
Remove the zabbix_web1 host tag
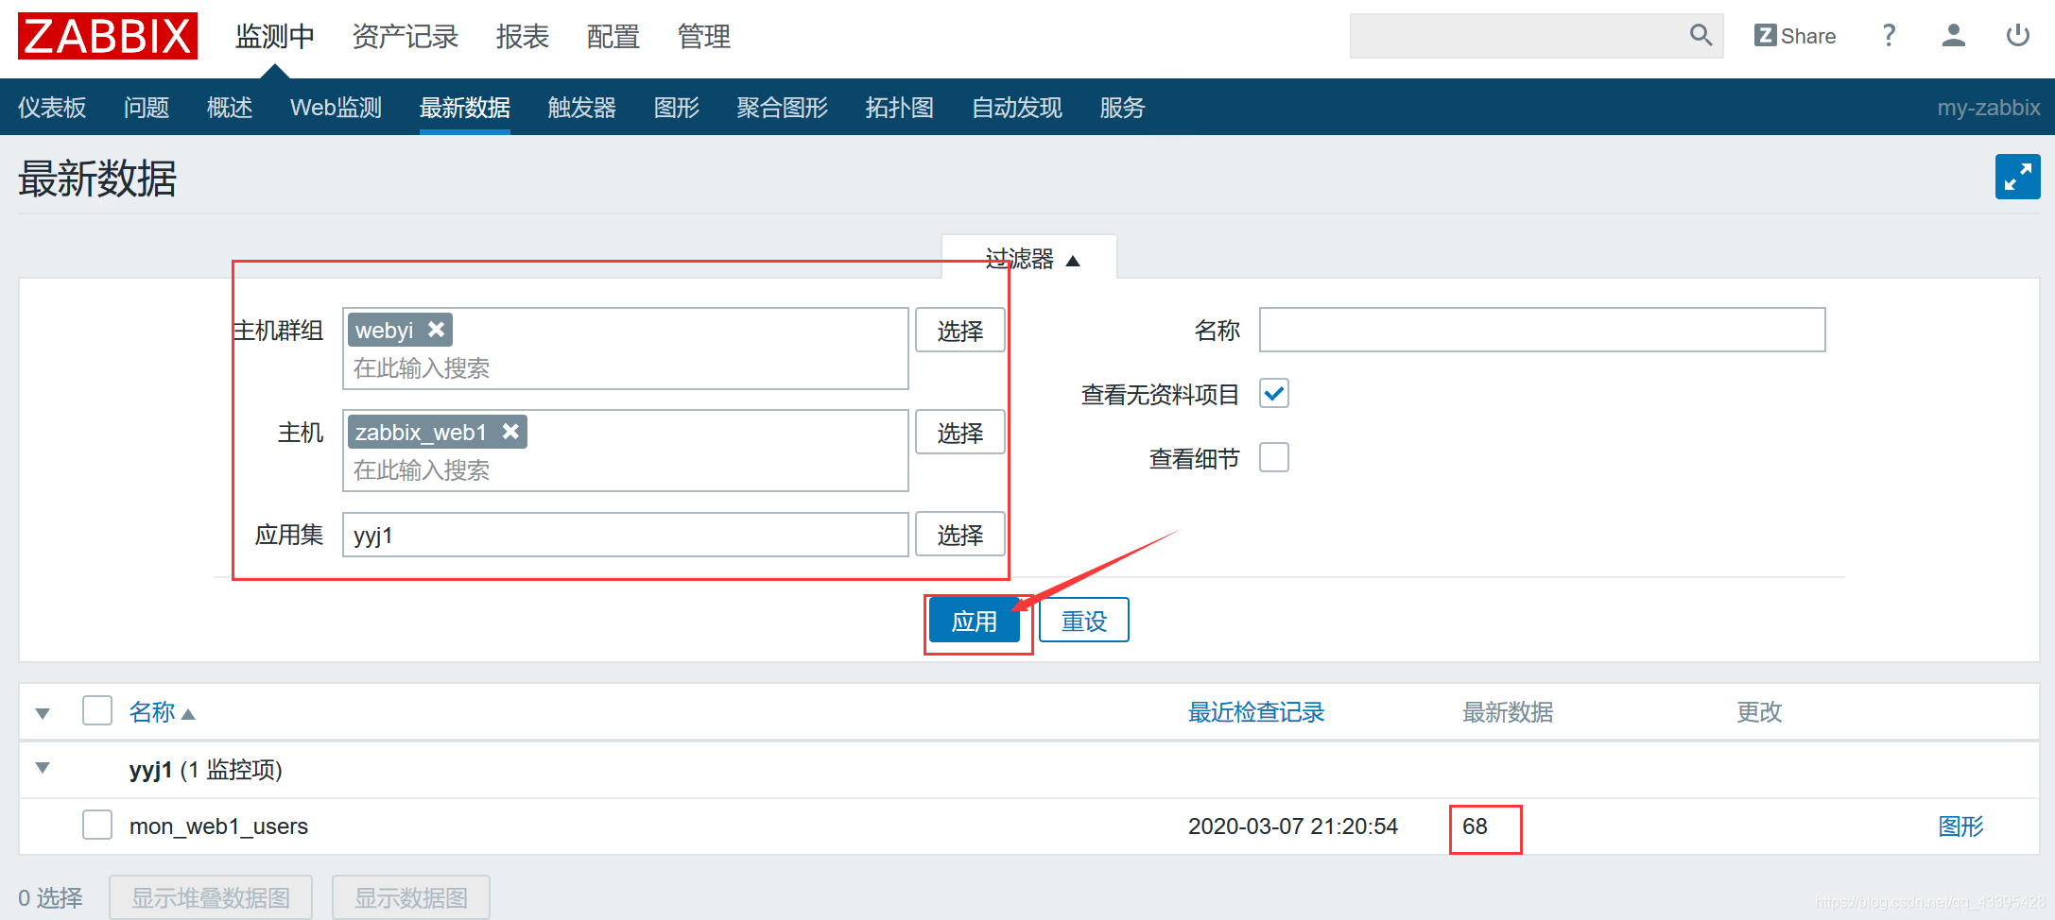tap(510, 432)
